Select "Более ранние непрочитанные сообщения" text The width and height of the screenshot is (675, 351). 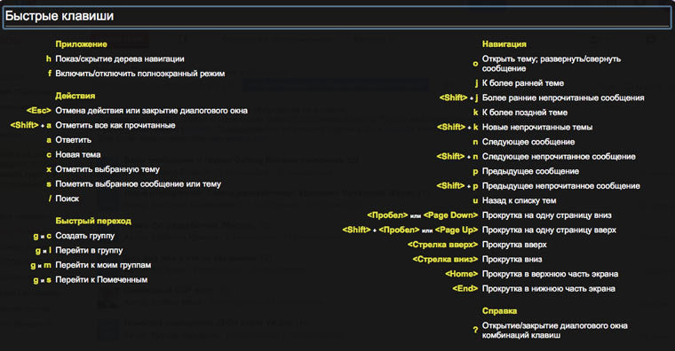(563, 97)
